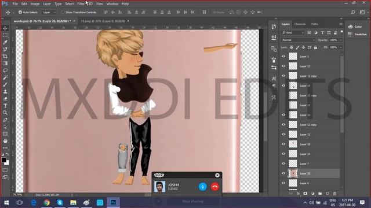Open the Normal blend mode dropdown

298,40
